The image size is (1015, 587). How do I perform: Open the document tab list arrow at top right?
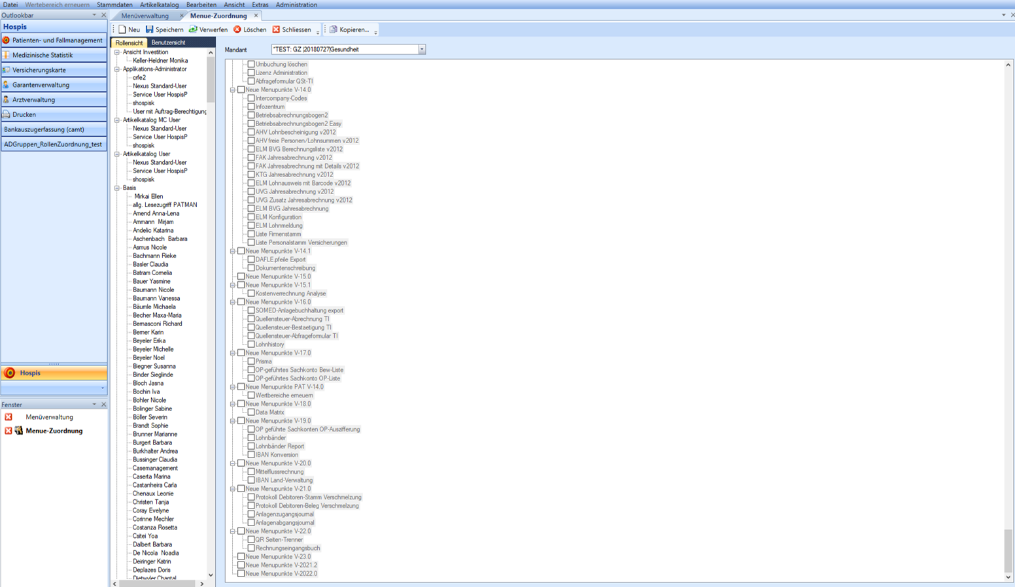click(1004, 15)
